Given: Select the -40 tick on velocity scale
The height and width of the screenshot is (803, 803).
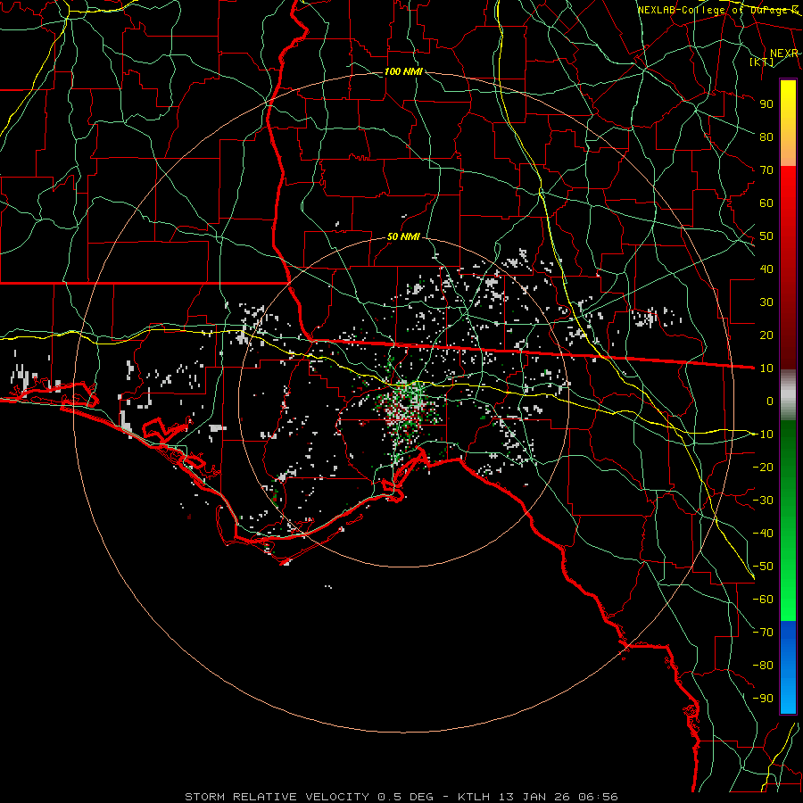Looking at the screenshot, I should (x=763, y=534).
